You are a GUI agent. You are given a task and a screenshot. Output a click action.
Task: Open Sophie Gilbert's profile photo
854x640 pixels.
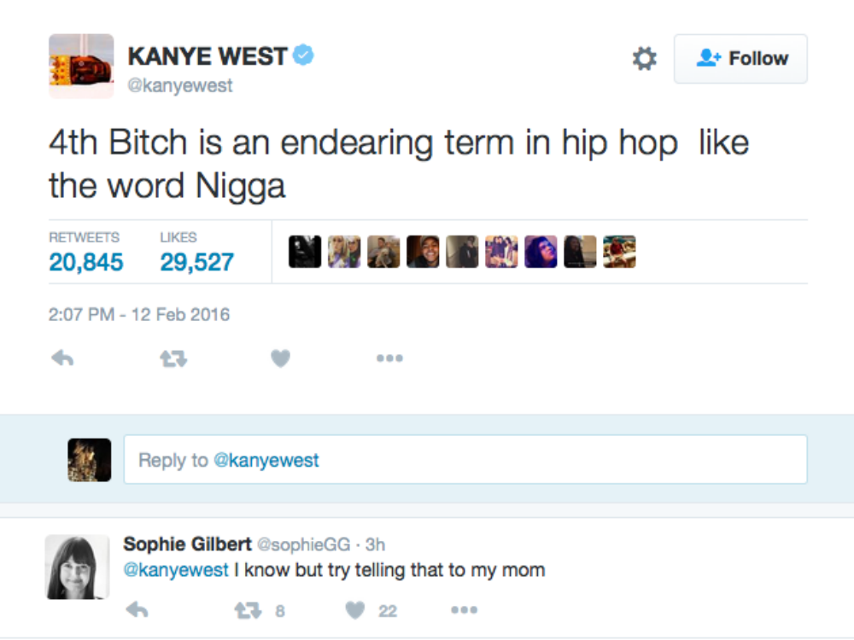point(77,567)
